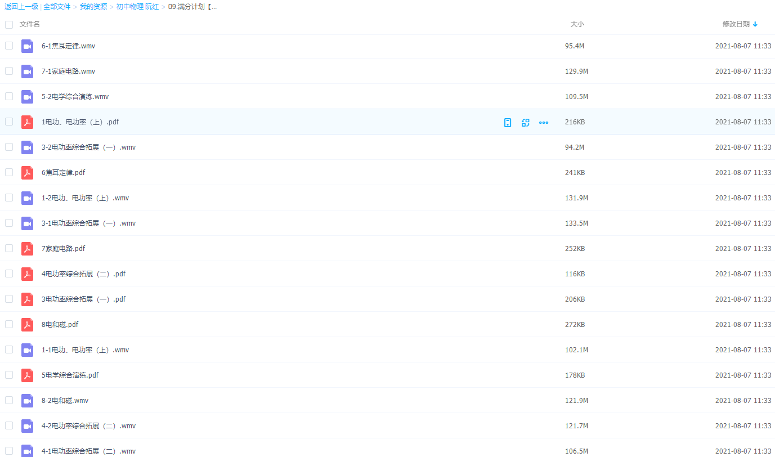775x457 pixels.
Task: Go to 我的资源 in the breadcrumb
Action: (x=93, y=7)
